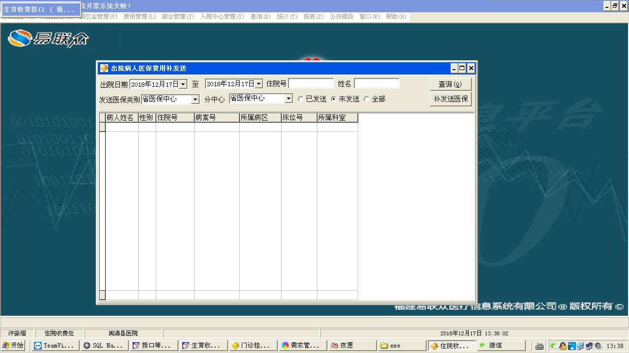
Task: Click the 闽清县医院 status bar entry
Action: (123, 333)
